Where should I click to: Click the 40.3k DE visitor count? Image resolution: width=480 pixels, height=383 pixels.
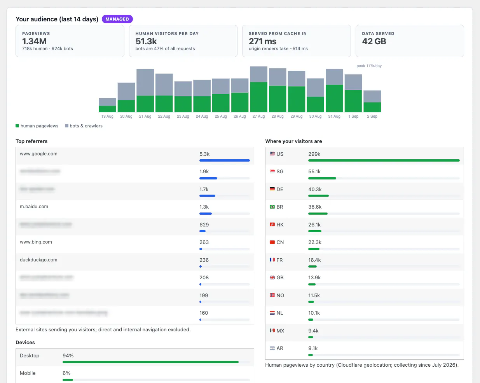[x=315, y=189]
